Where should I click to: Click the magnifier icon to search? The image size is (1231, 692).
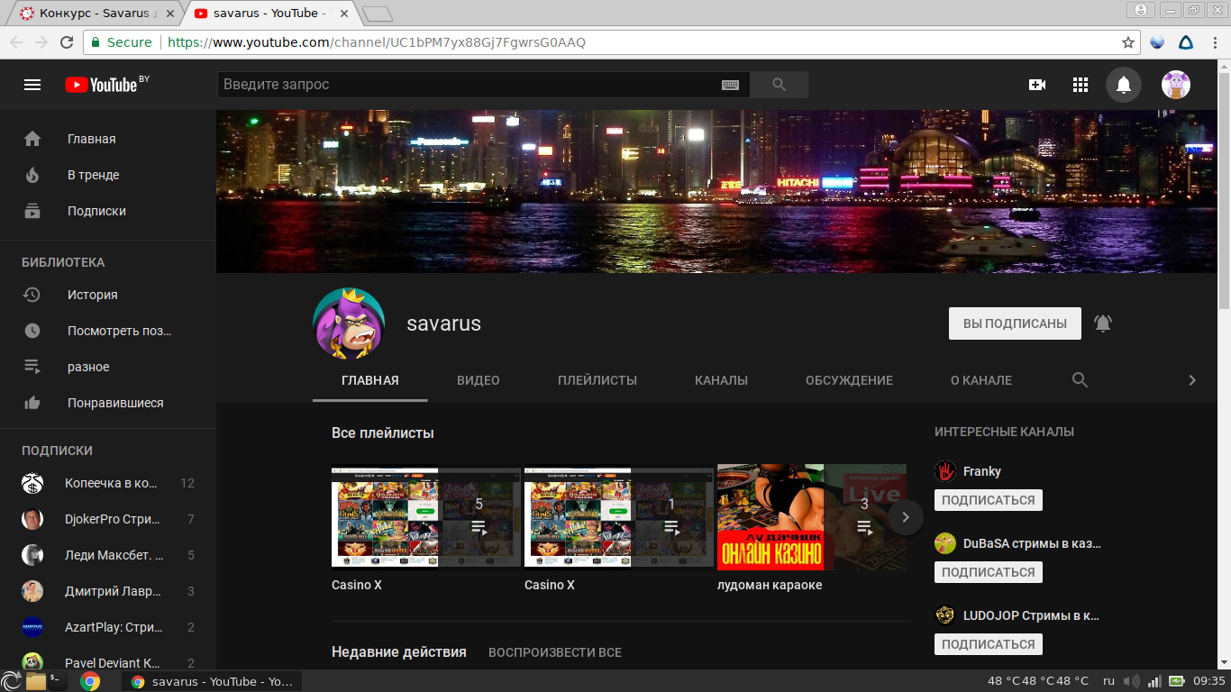pyautogui.click(x=778, y=84)
